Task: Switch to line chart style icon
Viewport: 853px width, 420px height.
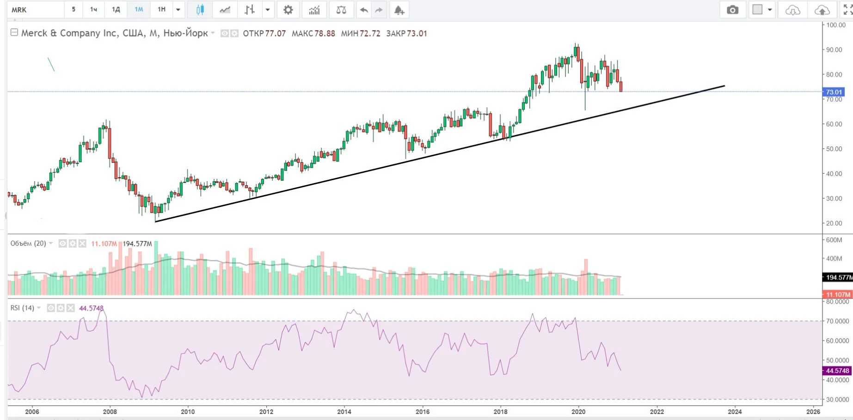Action: point(225,10)
